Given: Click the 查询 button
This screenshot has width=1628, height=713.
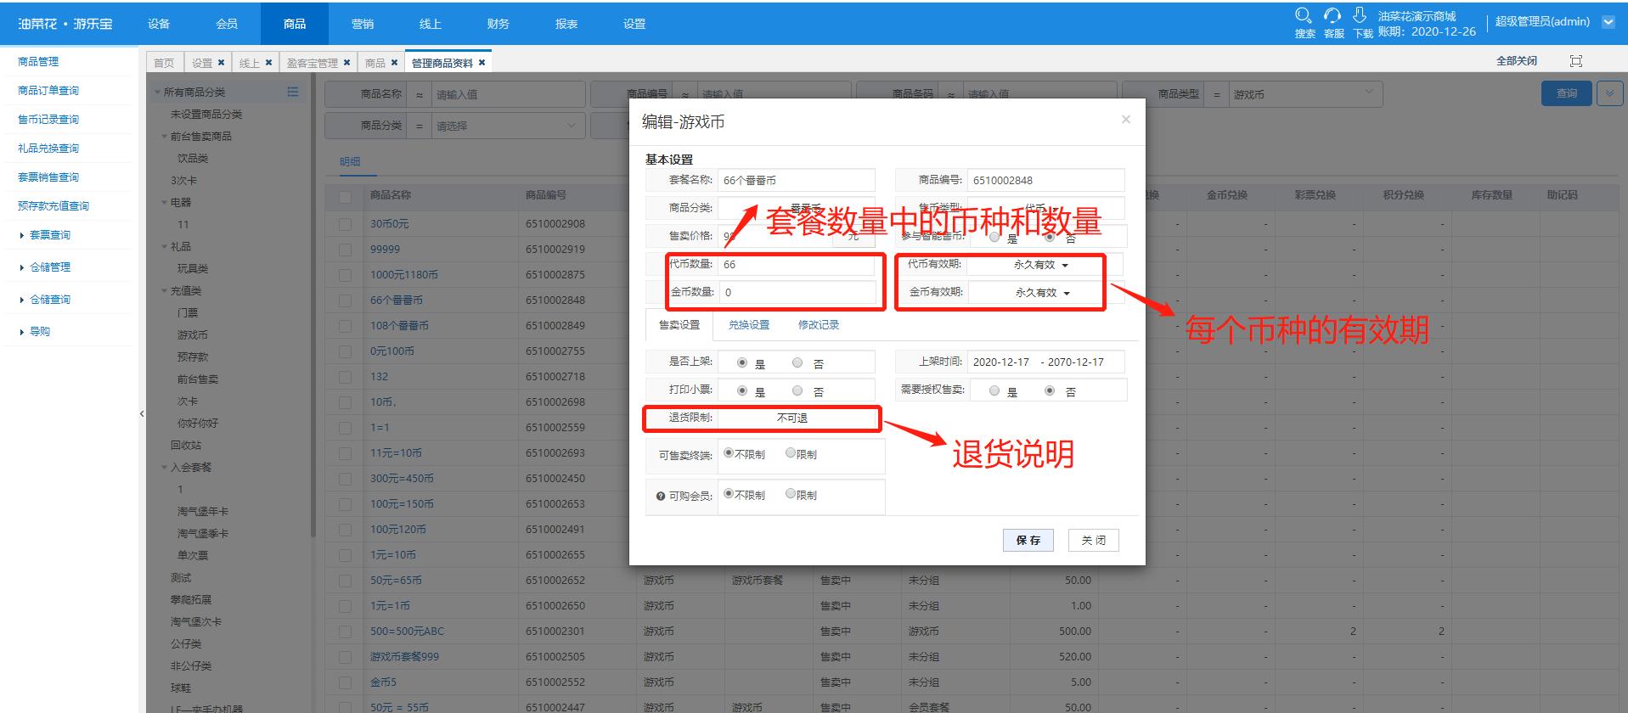Looking at the screenshot, I should pyautogui.click(x=1567, y=93).
